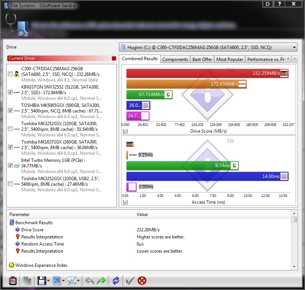Viewport: 305px width, 290px height.
Task: Click the user icon beside the C300 drive
Action: (x=17, y=74)
